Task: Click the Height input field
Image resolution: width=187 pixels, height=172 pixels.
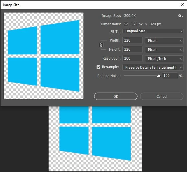Action: (132, 49)
